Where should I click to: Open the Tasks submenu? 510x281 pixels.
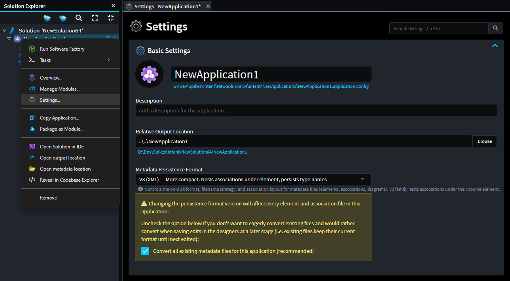[x=70, y=60]
